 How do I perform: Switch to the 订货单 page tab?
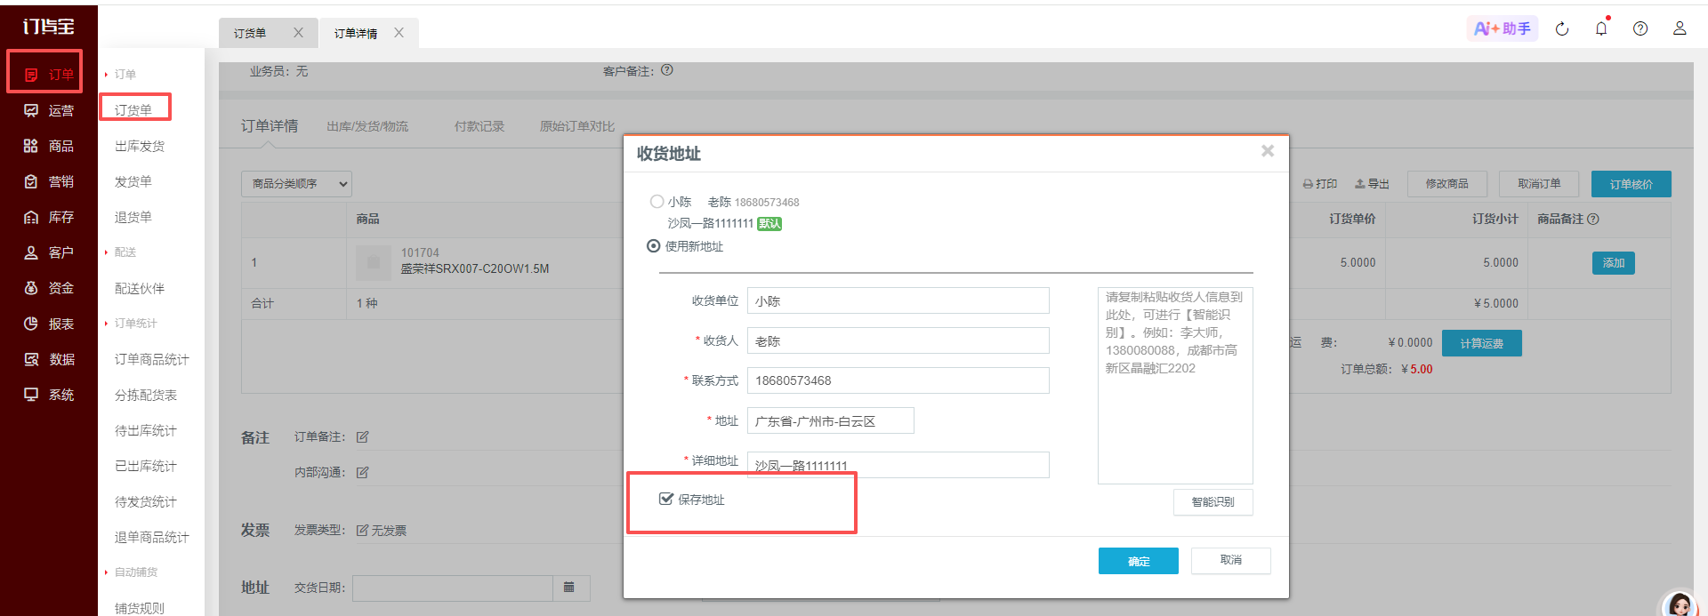250,33
